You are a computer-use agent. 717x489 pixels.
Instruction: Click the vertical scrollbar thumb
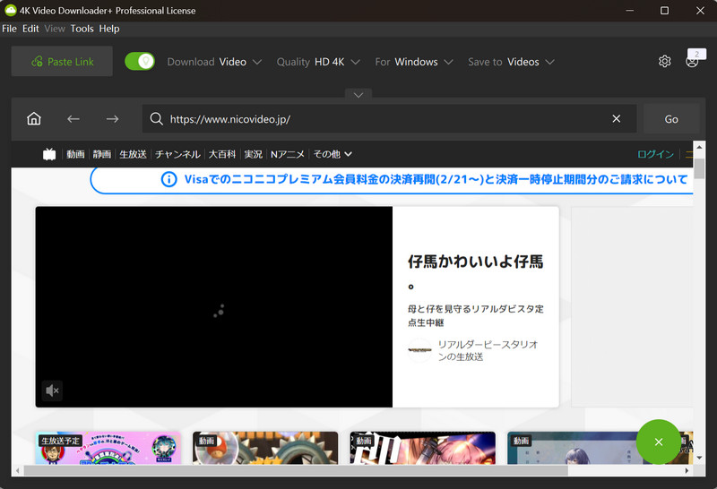tap(699, 168)
